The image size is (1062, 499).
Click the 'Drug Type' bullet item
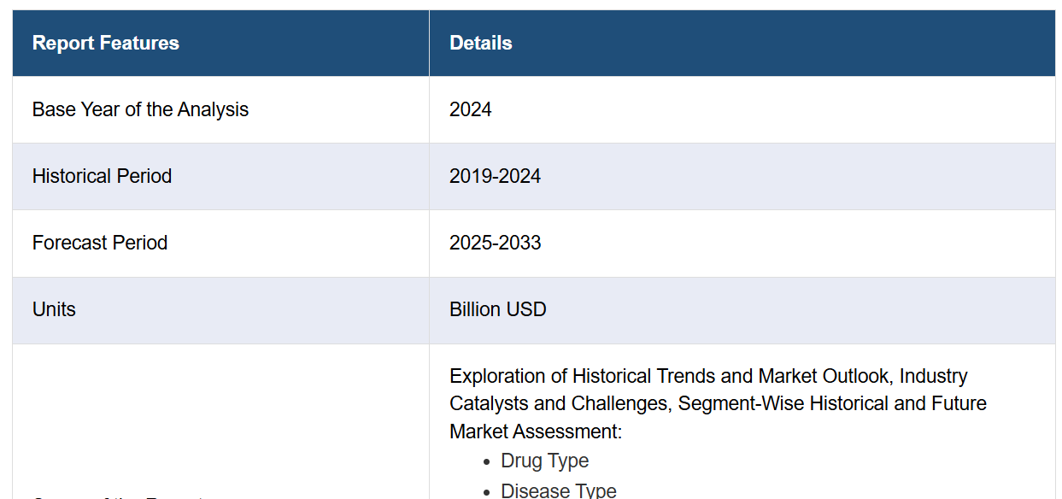(545, 461)
